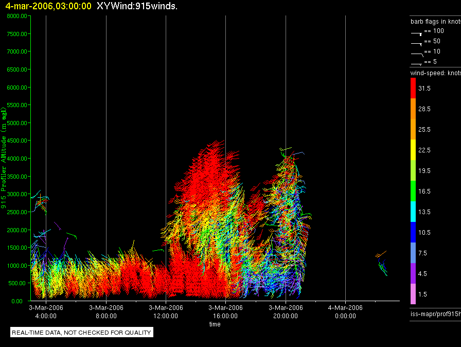Click the pink 1.5 knots swatch
The image size is (461, 347).
pos(413,294)
